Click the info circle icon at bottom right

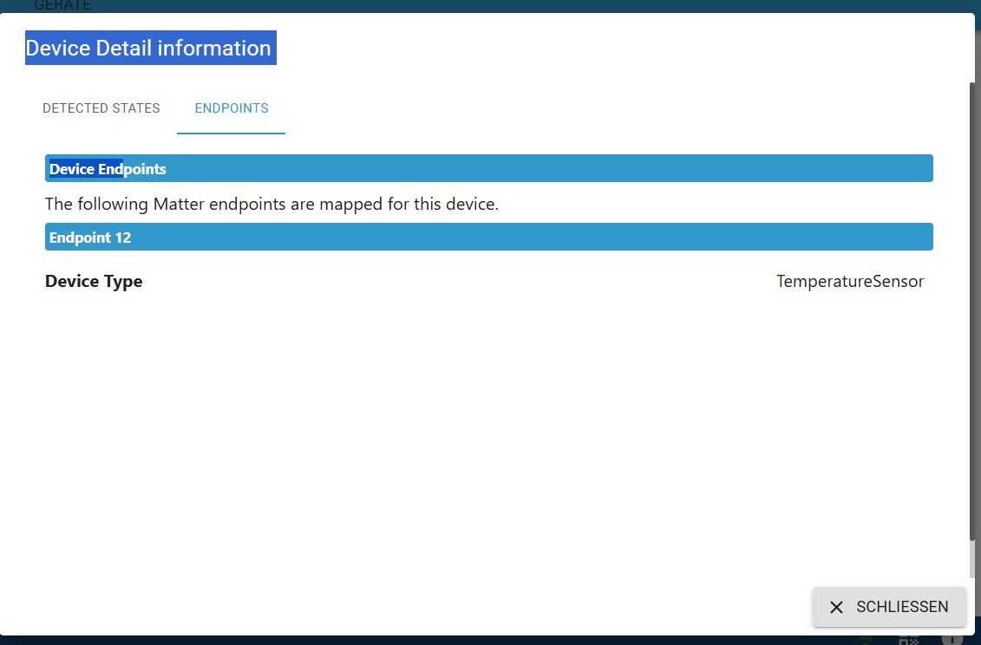(952, 642)
